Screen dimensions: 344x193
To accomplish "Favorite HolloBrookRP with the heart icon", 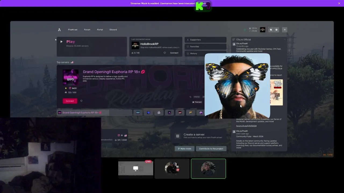I will point(165,53).
